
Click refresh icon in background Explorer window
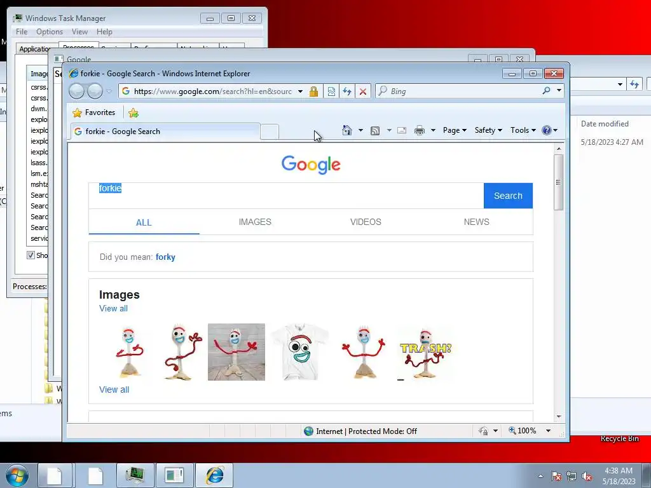634,85
